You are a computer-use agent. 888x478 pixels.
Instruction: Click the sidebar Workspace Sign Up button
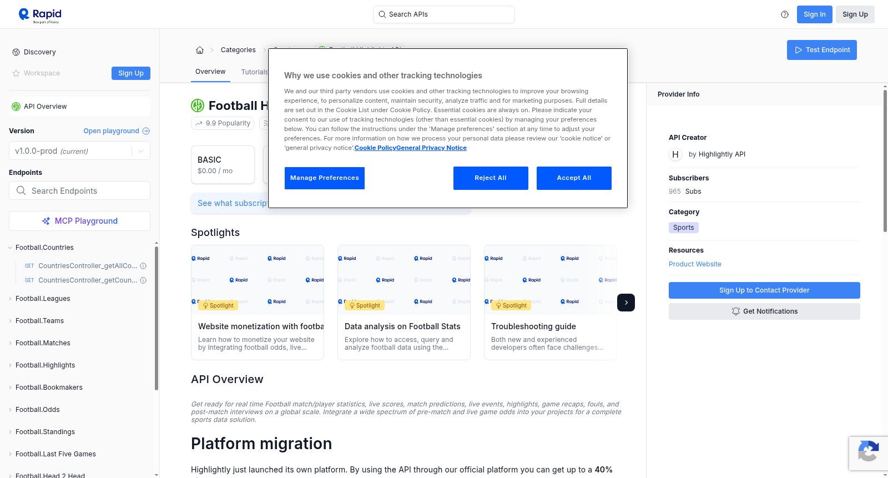tap(131, 73)
